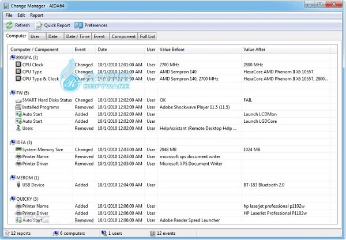Sort by the Date column header
Screen dimensions: 346x240
click(121, 50)
